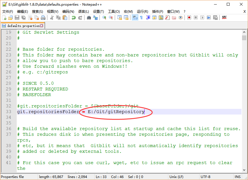Play back the recorded macro

[x=202, y=18]
